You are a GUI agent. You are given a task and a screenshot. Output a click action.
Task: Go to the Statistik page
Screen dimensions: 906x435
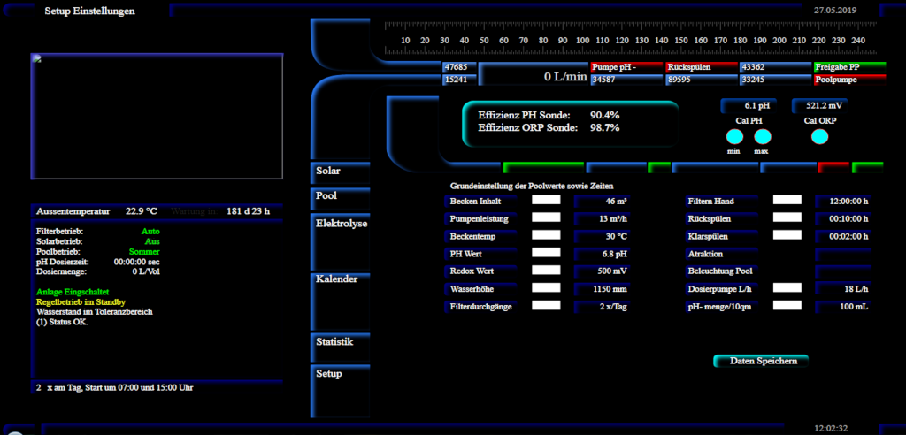[x=334, y=341]
